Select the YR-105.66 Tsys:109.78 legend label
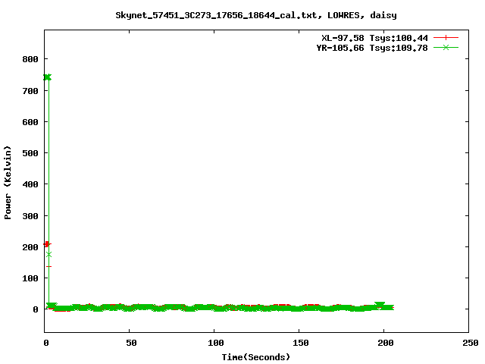 coord(372,48)
